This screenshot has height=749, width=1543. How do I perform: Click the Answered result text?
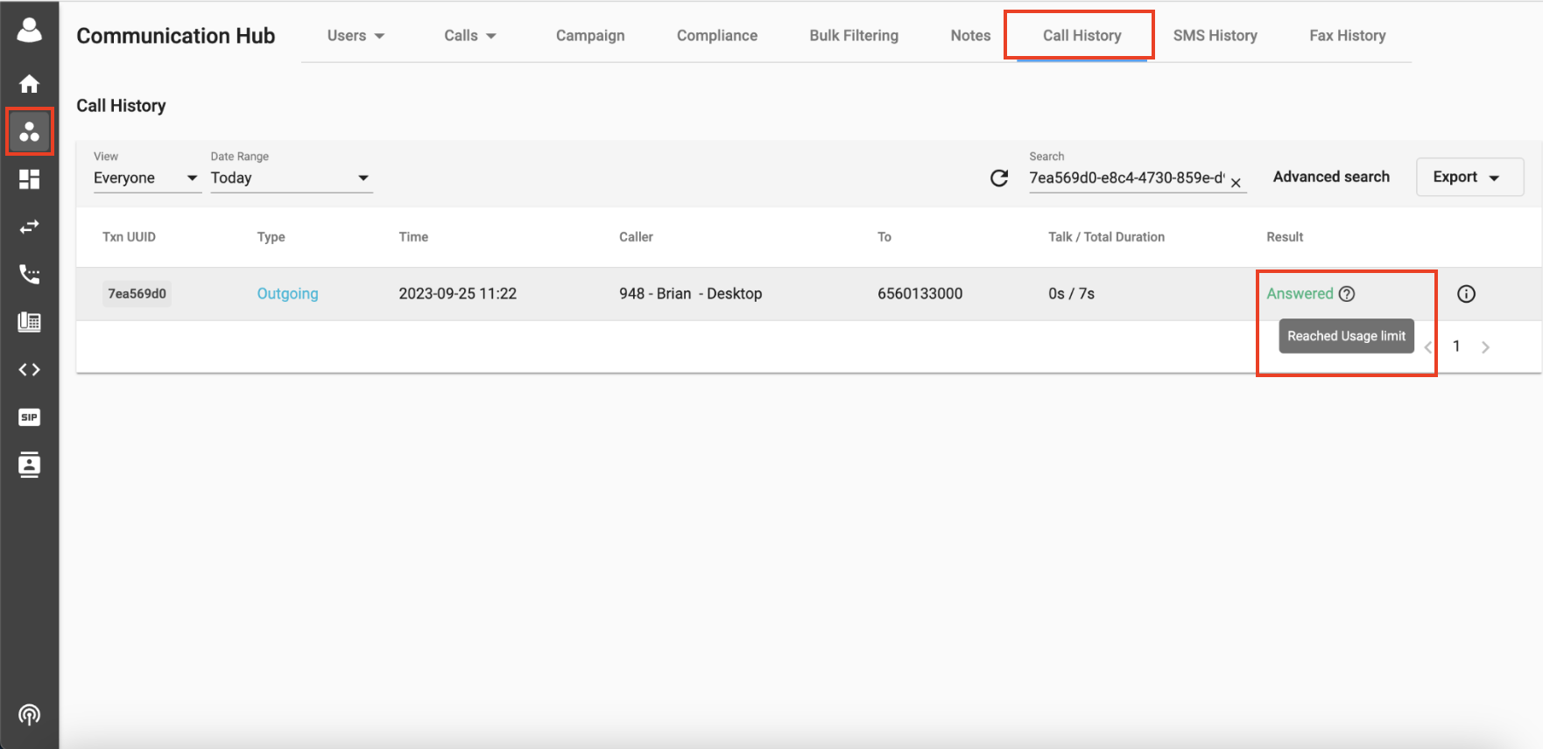1300,294
